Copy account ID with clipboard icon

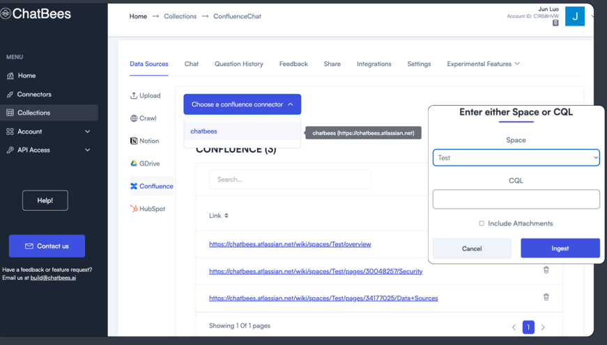tap(555, 23)
